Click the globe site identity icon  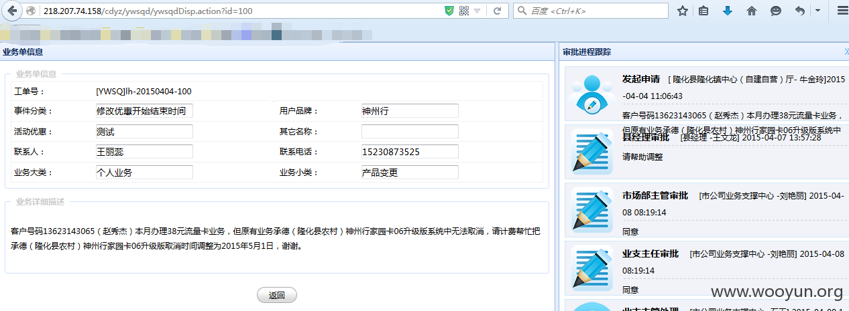click(x=31, y=11)
